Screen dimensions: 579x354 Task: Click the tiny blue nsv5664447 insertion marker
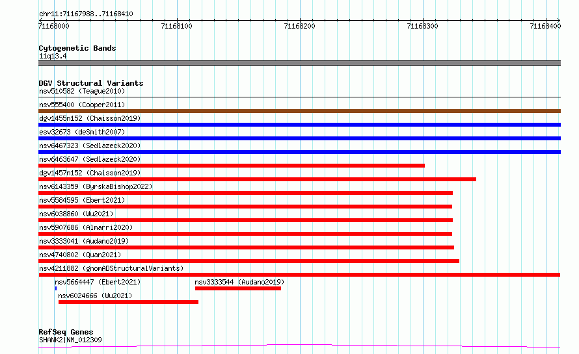point(56,288)
